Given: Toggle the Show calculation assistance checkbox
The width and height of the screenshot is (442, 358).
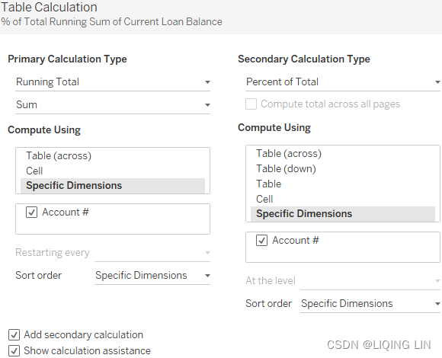Looking at the screenshot, I should click(14, 351).
